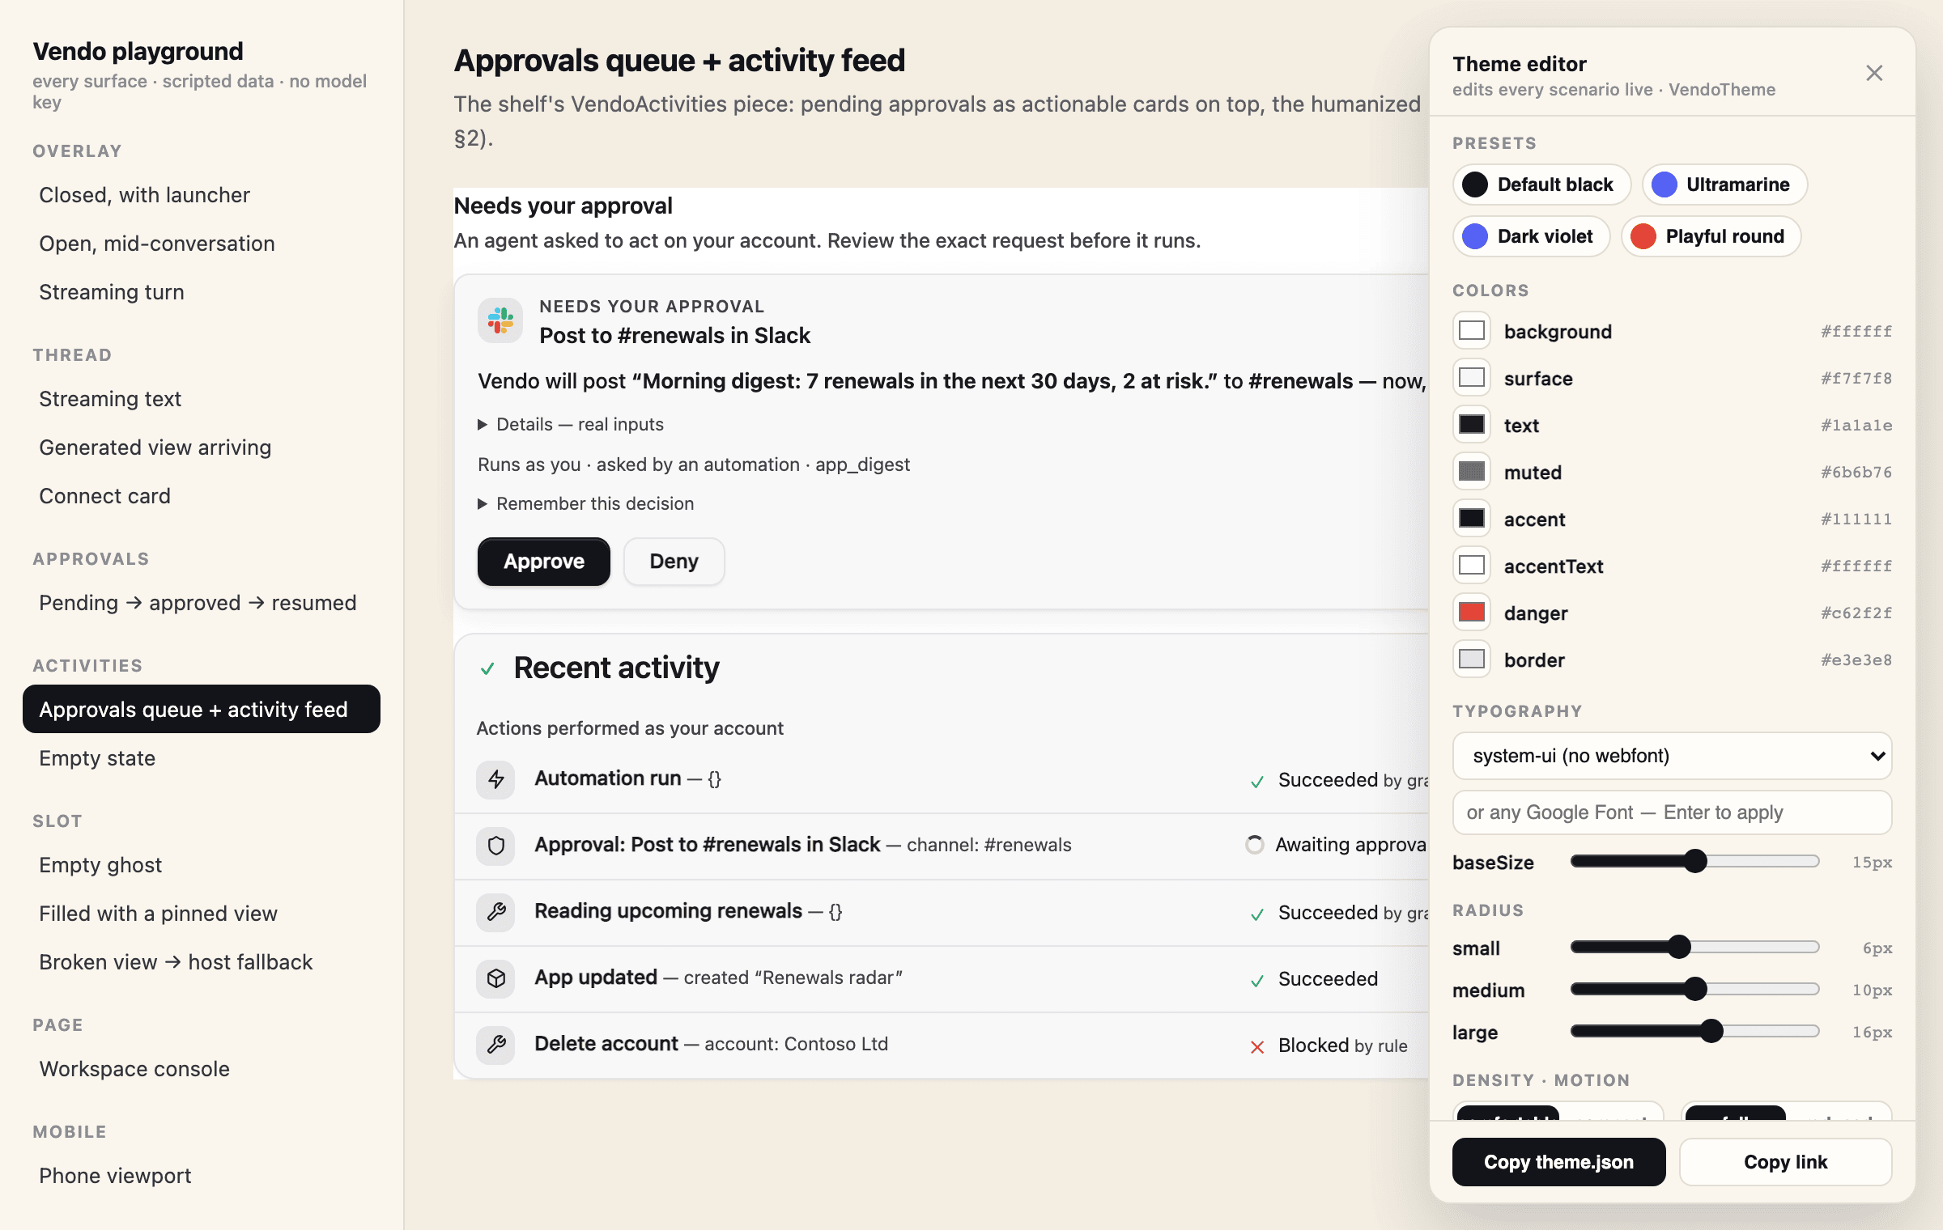Open the Empty ghost scenario
This screenshot has height=1230, width=1943.
coord(202,865)
